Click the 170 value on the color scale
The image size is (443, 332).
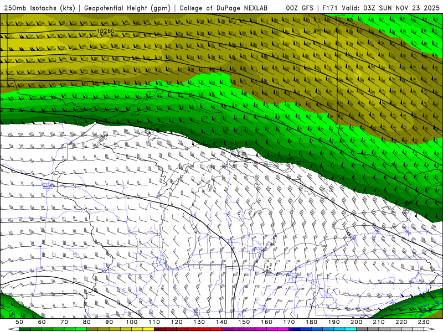(x=289, y=322)
